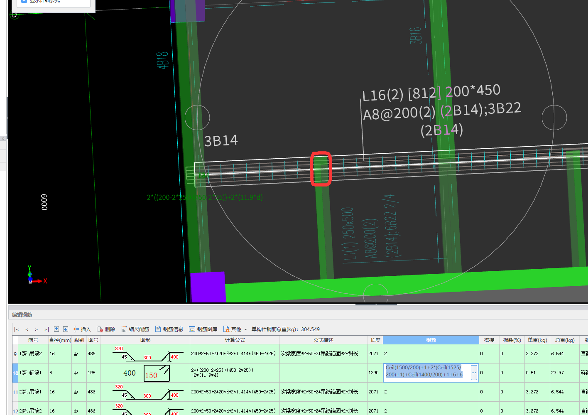Select the 1跨.箍筋1 name cell
This screenshot has width=588, height=415.
point(33,373)
